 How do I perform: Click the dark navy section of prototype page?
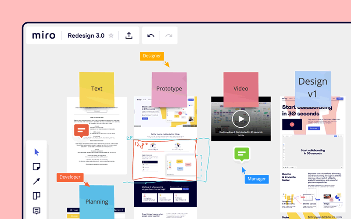[x=165, y=194]
